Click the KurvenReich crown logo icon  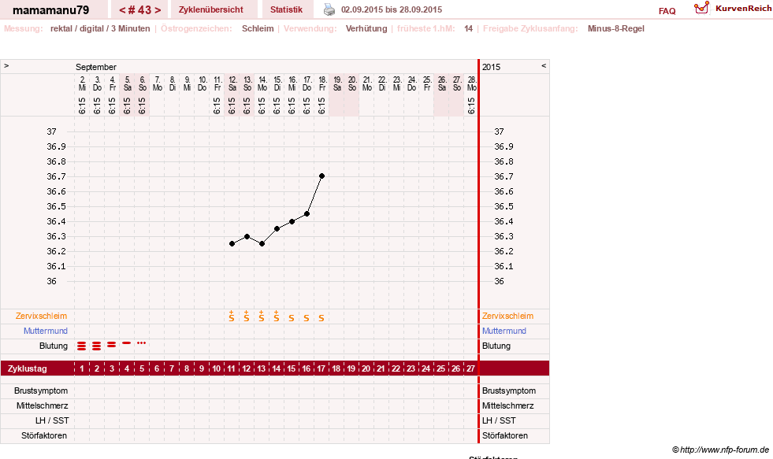coord(701,8)
